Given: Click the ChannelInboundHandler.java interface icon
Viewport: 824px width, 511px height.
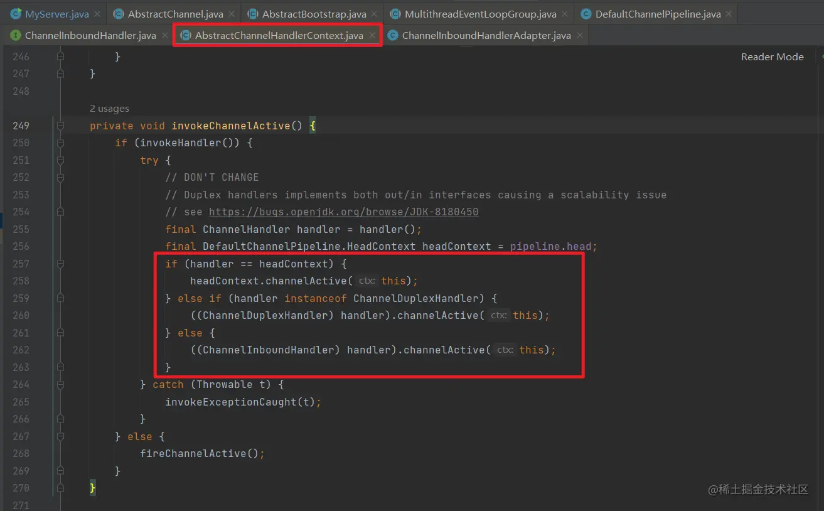Looking at the screenshot, I should point(16,36).
